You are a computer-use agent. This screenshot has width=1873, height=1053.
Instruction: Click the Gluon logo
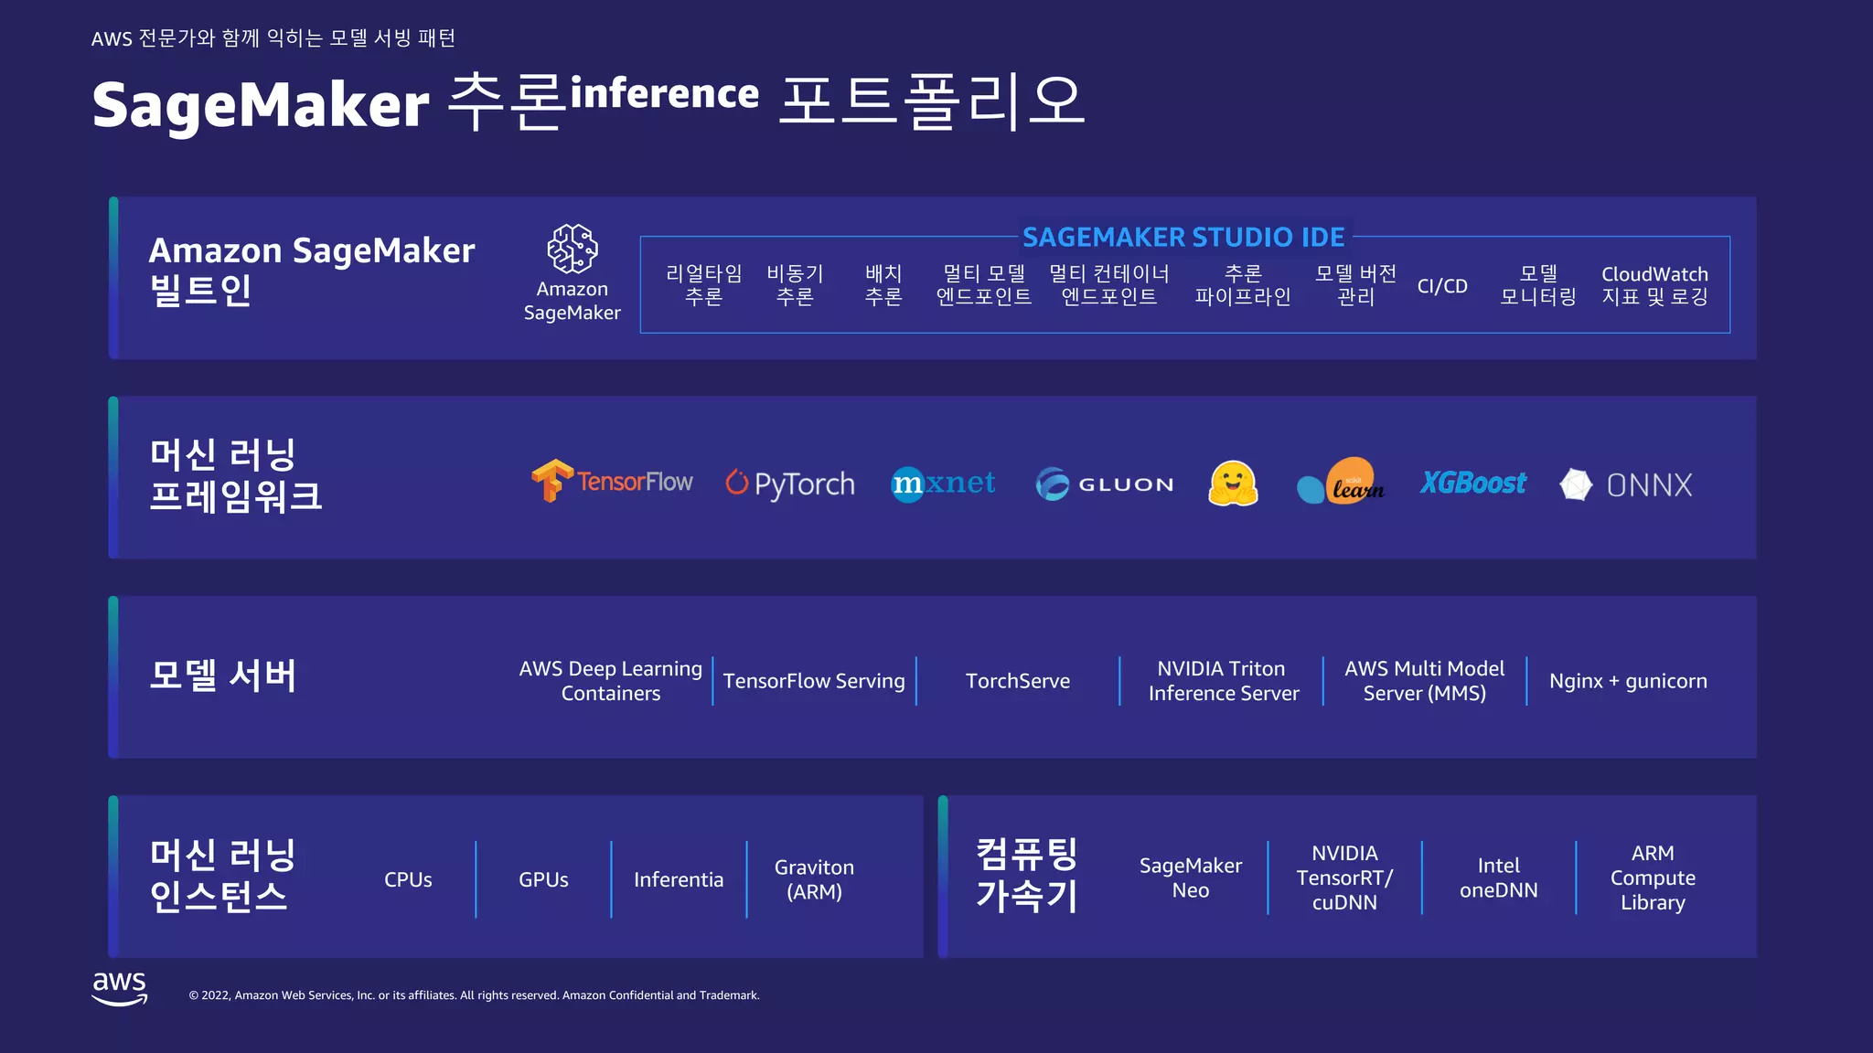click(x=1105, y=484)
